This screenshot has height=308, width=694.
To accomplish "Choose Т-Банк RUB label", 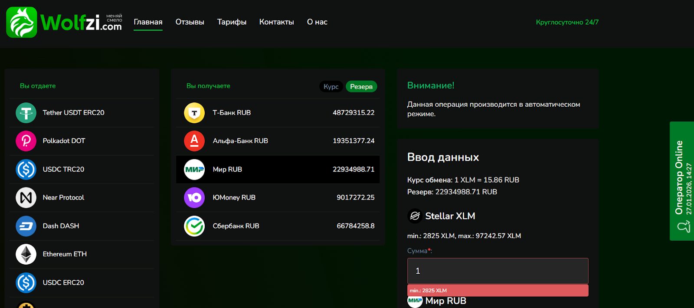I will coord(232,113).
